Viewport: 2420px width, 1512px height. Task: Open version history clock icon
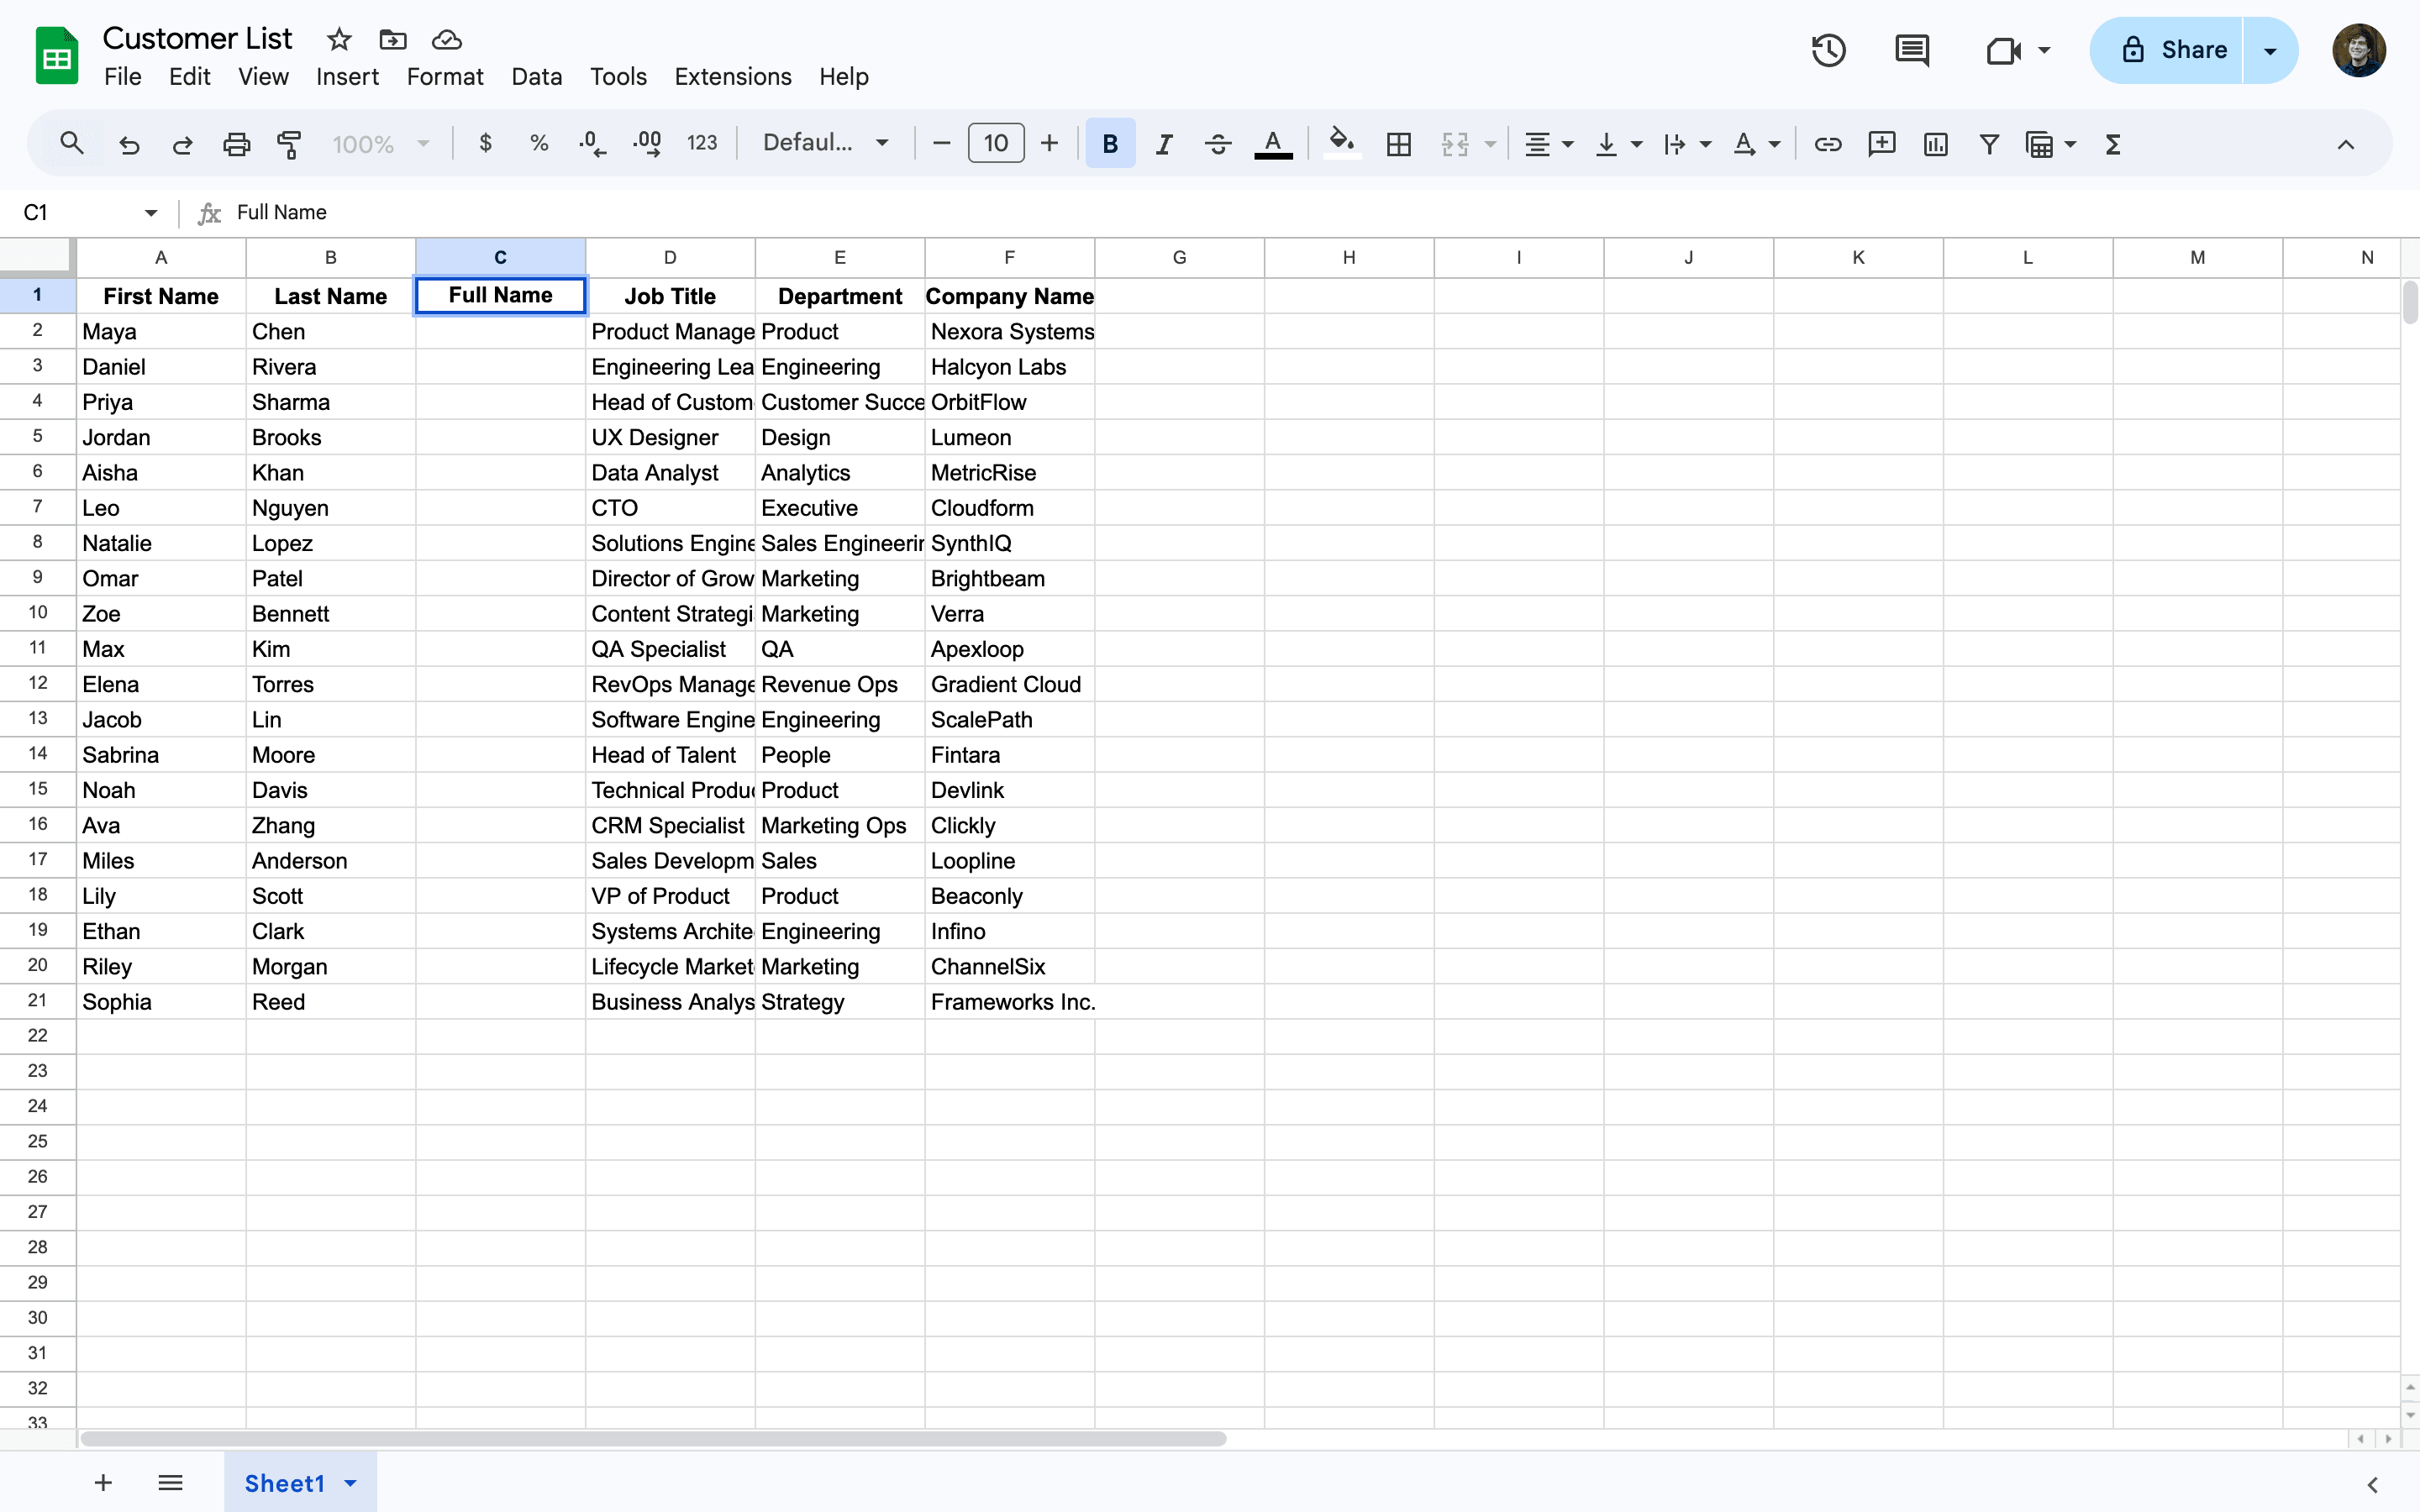coord(1829,50)
